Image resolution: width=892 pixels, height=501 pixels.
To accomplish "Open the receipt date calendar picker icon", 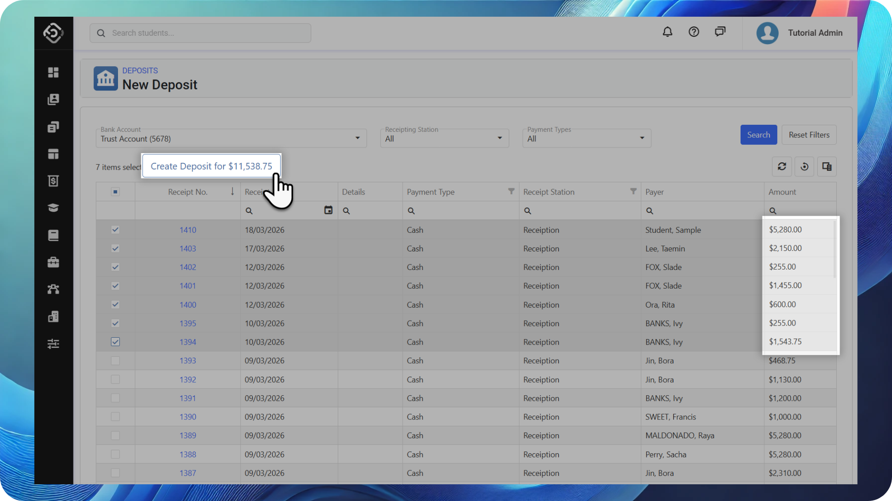I will tap(328, 210).
